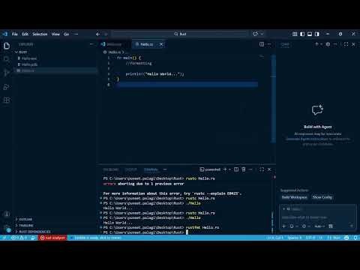Click update ready restart status message
The height and width of the screenshot is (270, 360).
pyautogui.click(x=97, y=238)
